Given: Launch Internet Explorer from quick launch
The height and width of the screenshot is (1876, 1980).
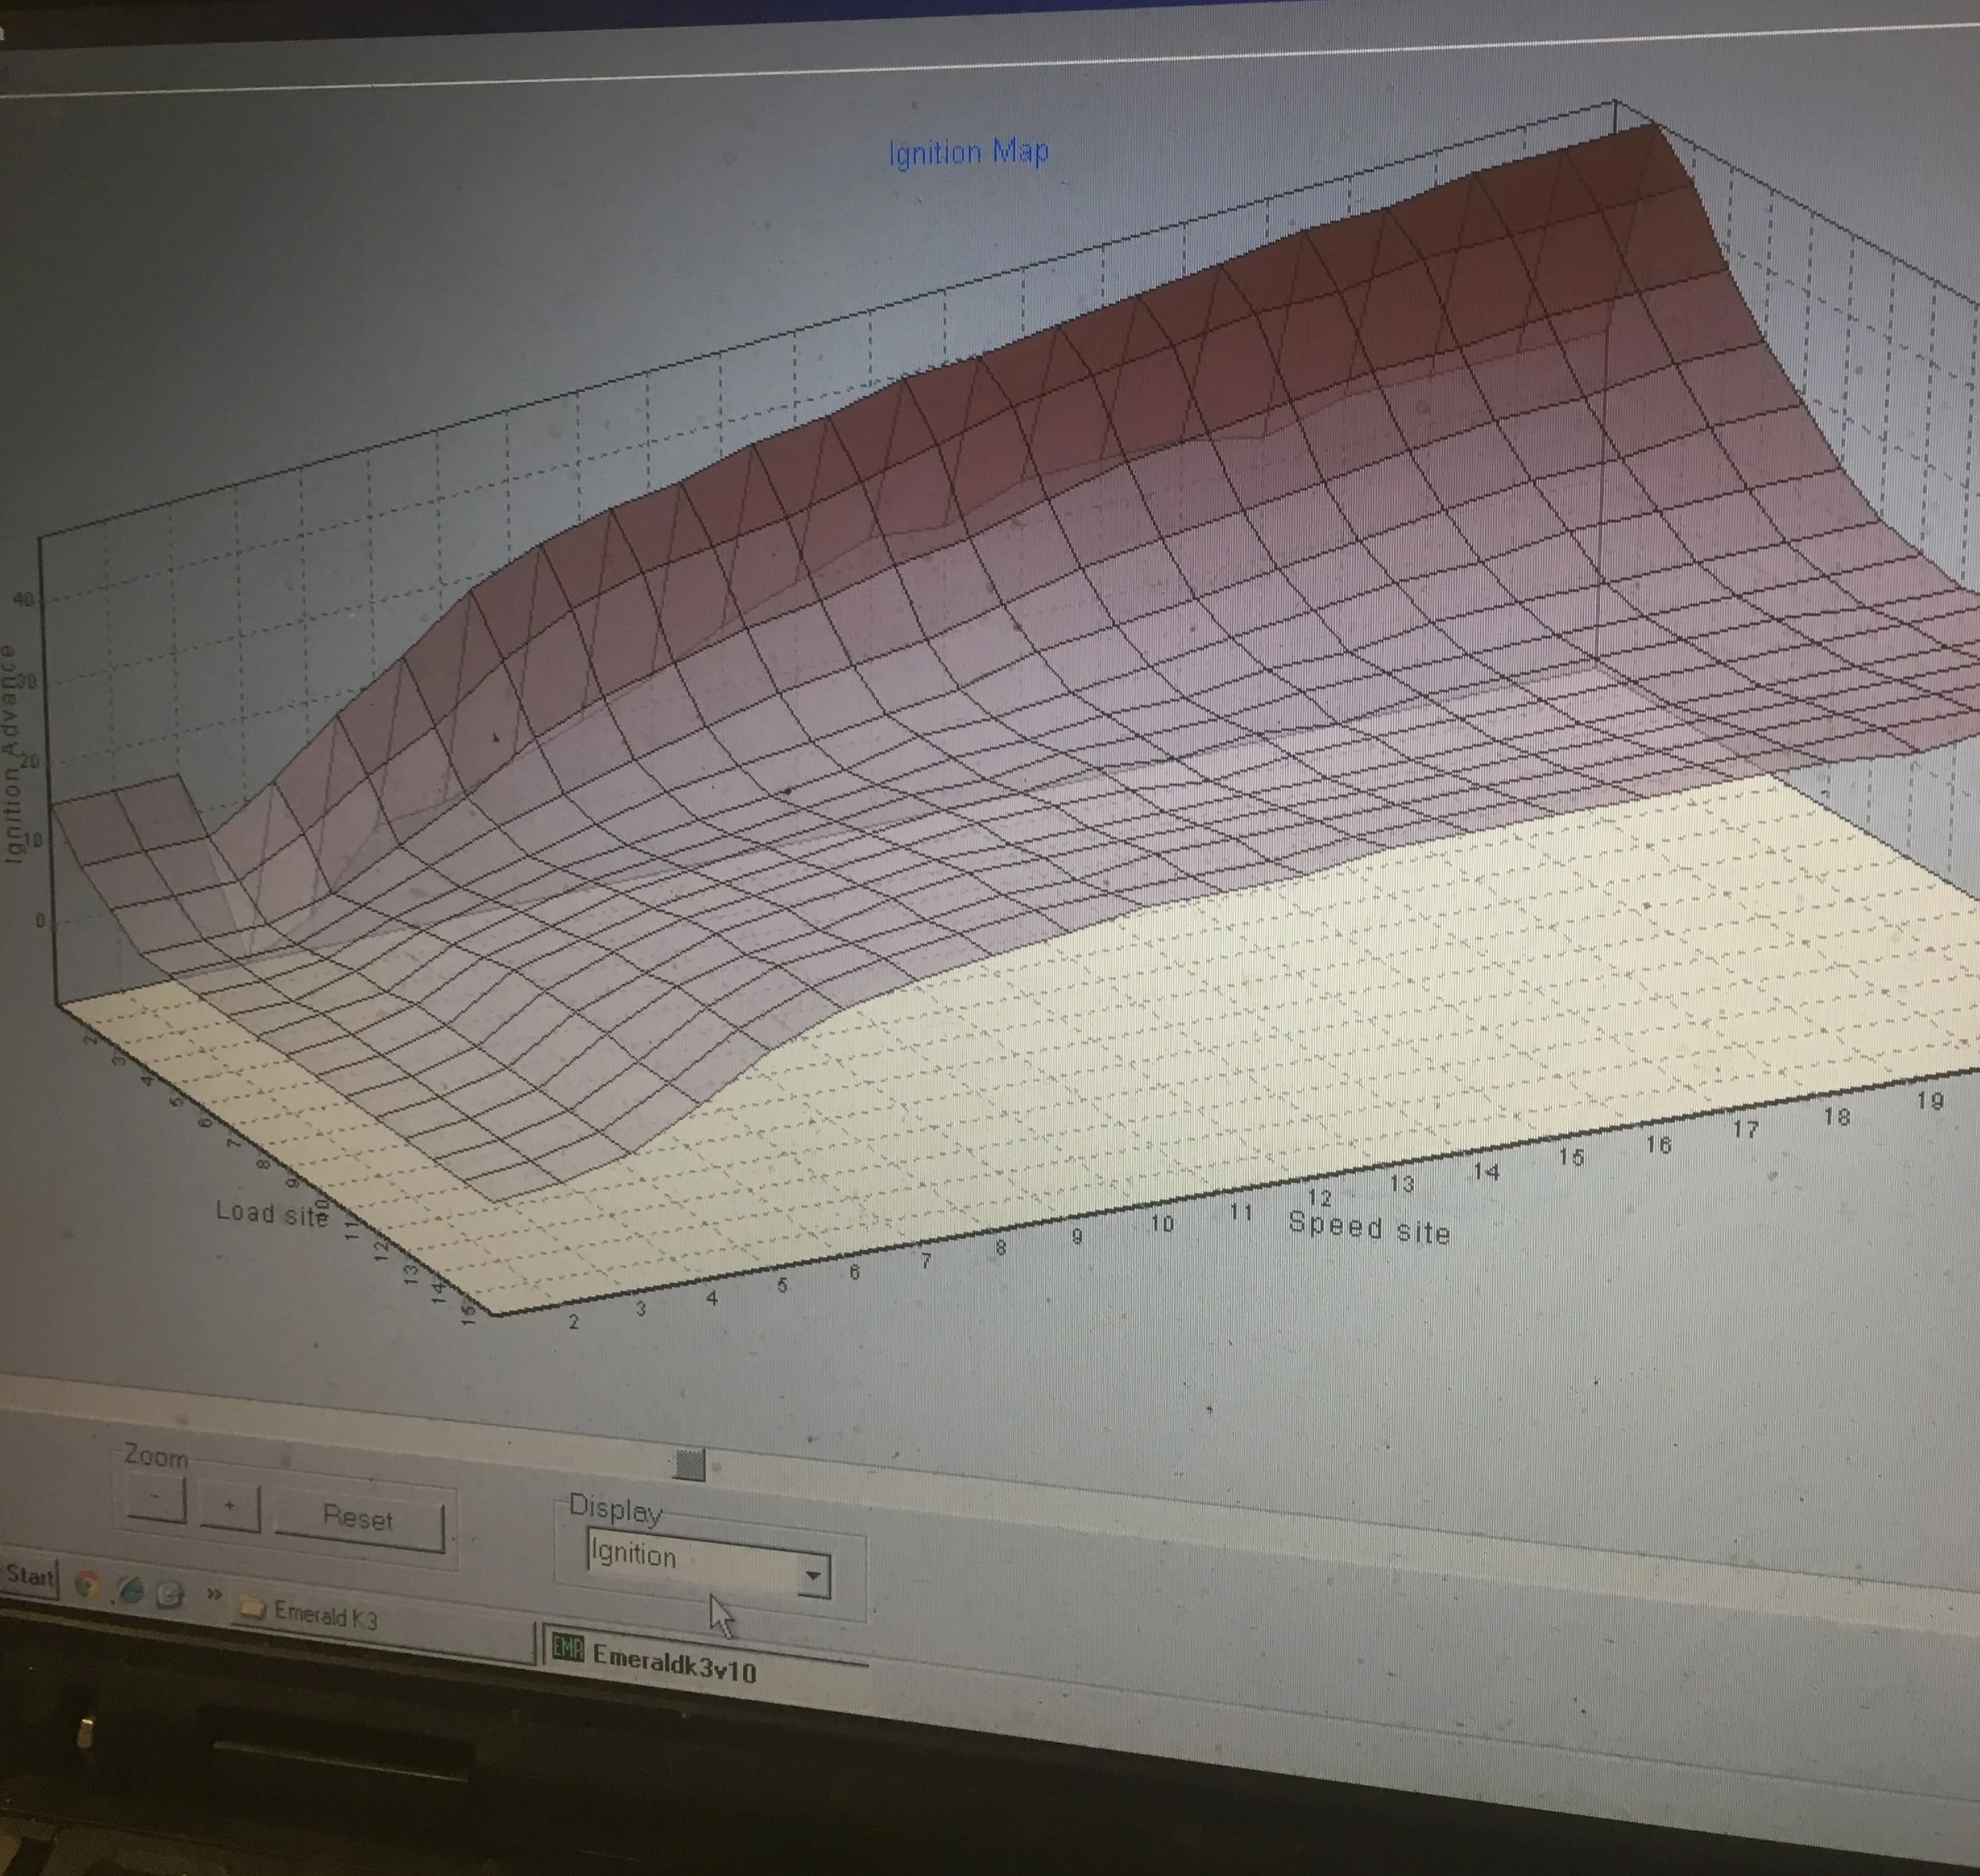Looking at the screenshot, I should pyautogui.click(x=130, y=1590).
